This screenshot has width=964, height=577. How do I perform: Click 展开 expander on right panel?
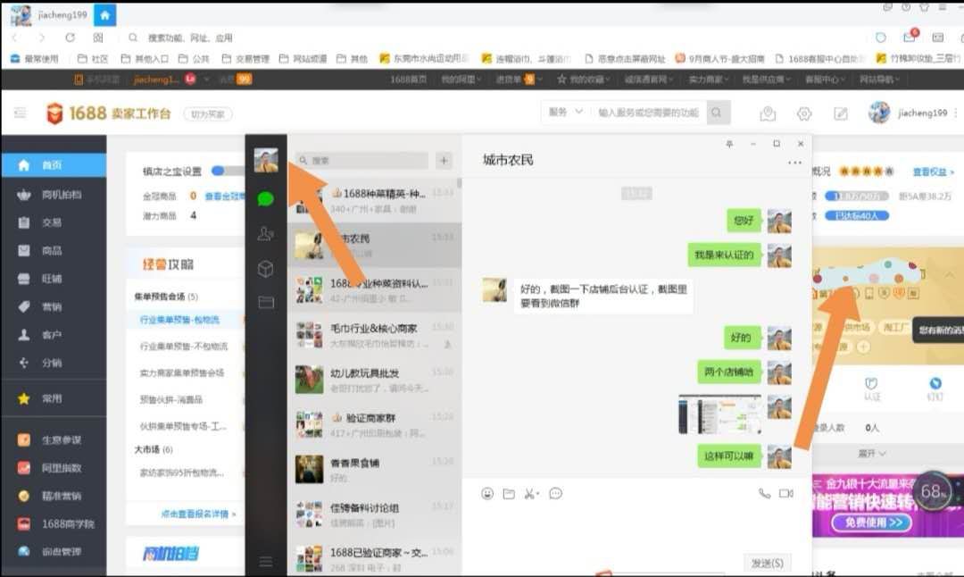click(x=872, y=454)
